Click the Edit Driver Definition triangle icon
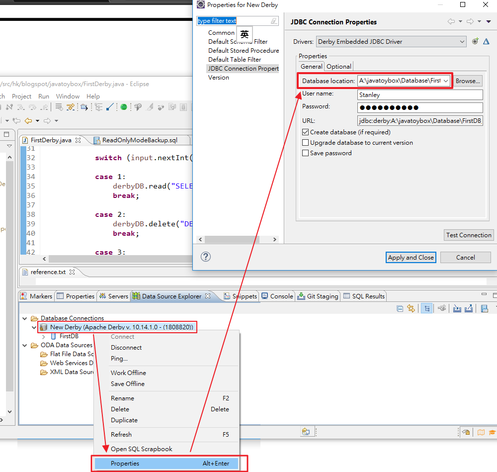Viewport: 497px width, 472px height. click(486, 41)
